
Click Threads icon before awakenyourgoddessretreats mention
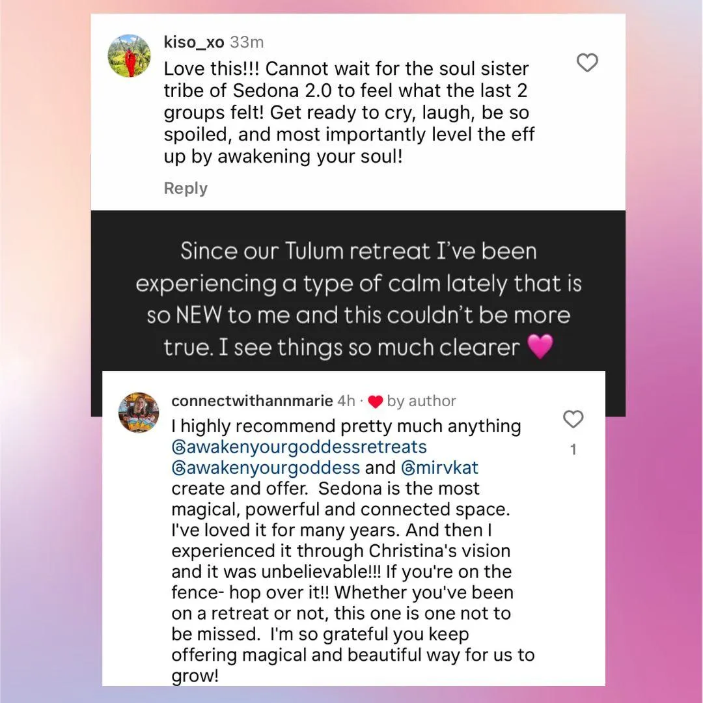point(178,447)
